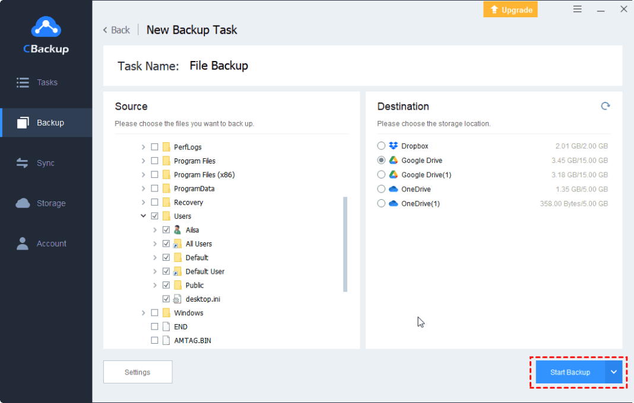Open the Settings dialog
This screenshot has height=403, width=634.
coord(138,372)
